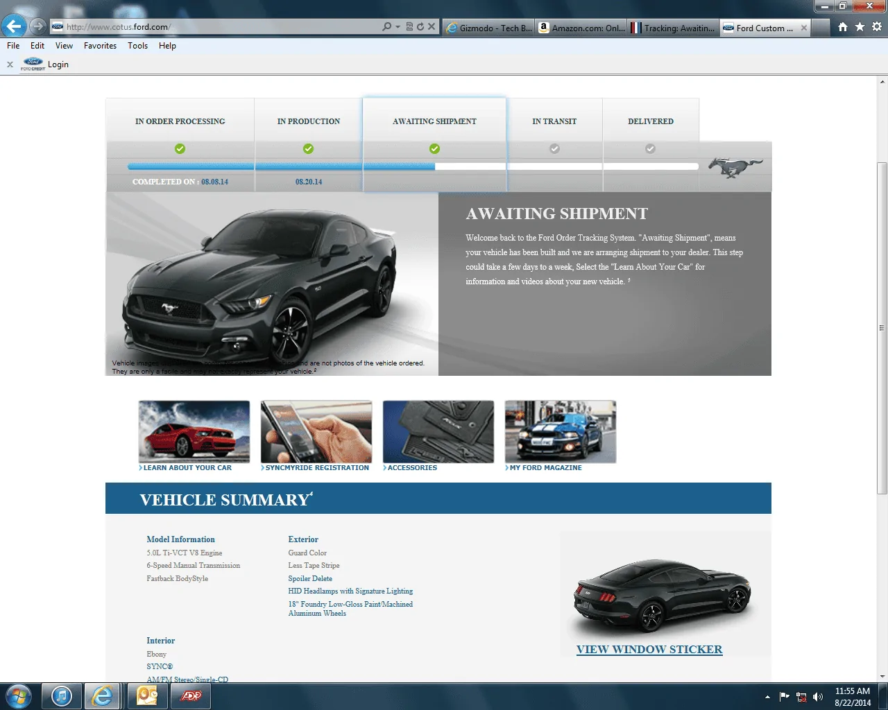Click the 08.20.14 production date
This screenshot has height=710, width=888.
click(x=309, y=182)
